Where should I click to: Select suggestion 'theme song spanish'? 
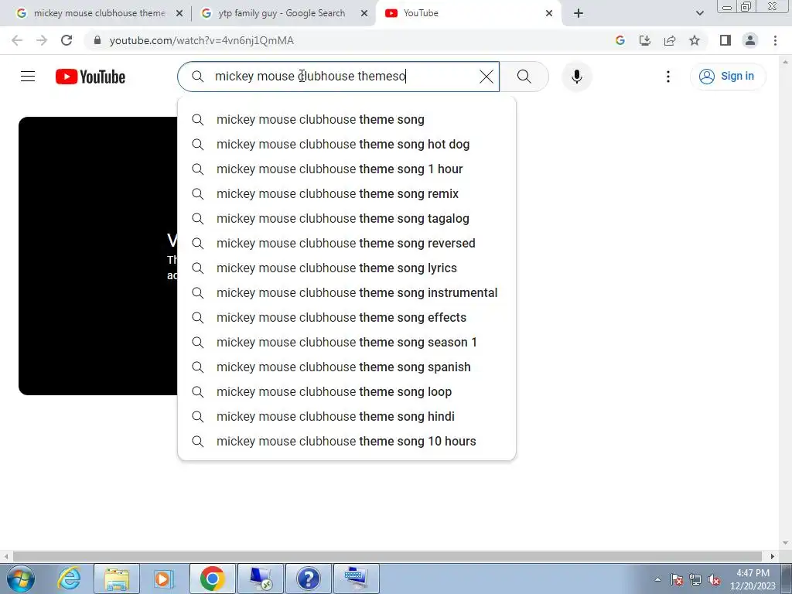point(346,367)
